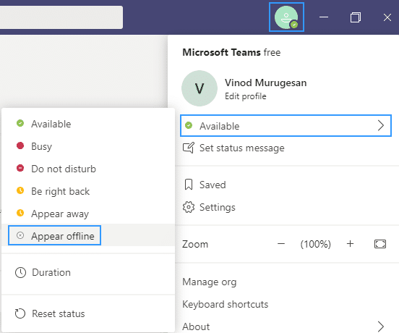
Task: Open Manage org
Action: point(210,282)
